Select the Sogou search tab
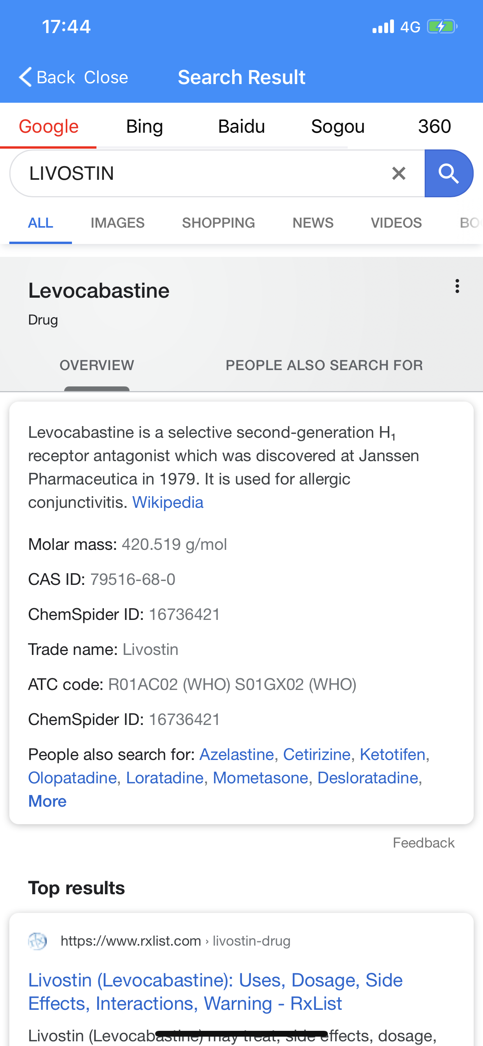483x1046 pixels. 338,126
